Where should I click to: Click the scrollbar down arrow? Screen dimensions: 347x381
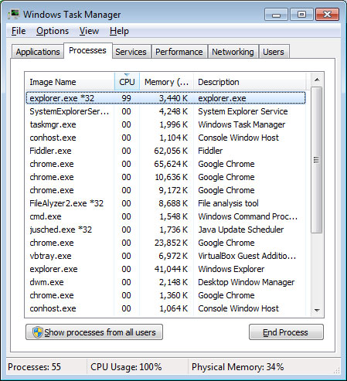(317, 311)
